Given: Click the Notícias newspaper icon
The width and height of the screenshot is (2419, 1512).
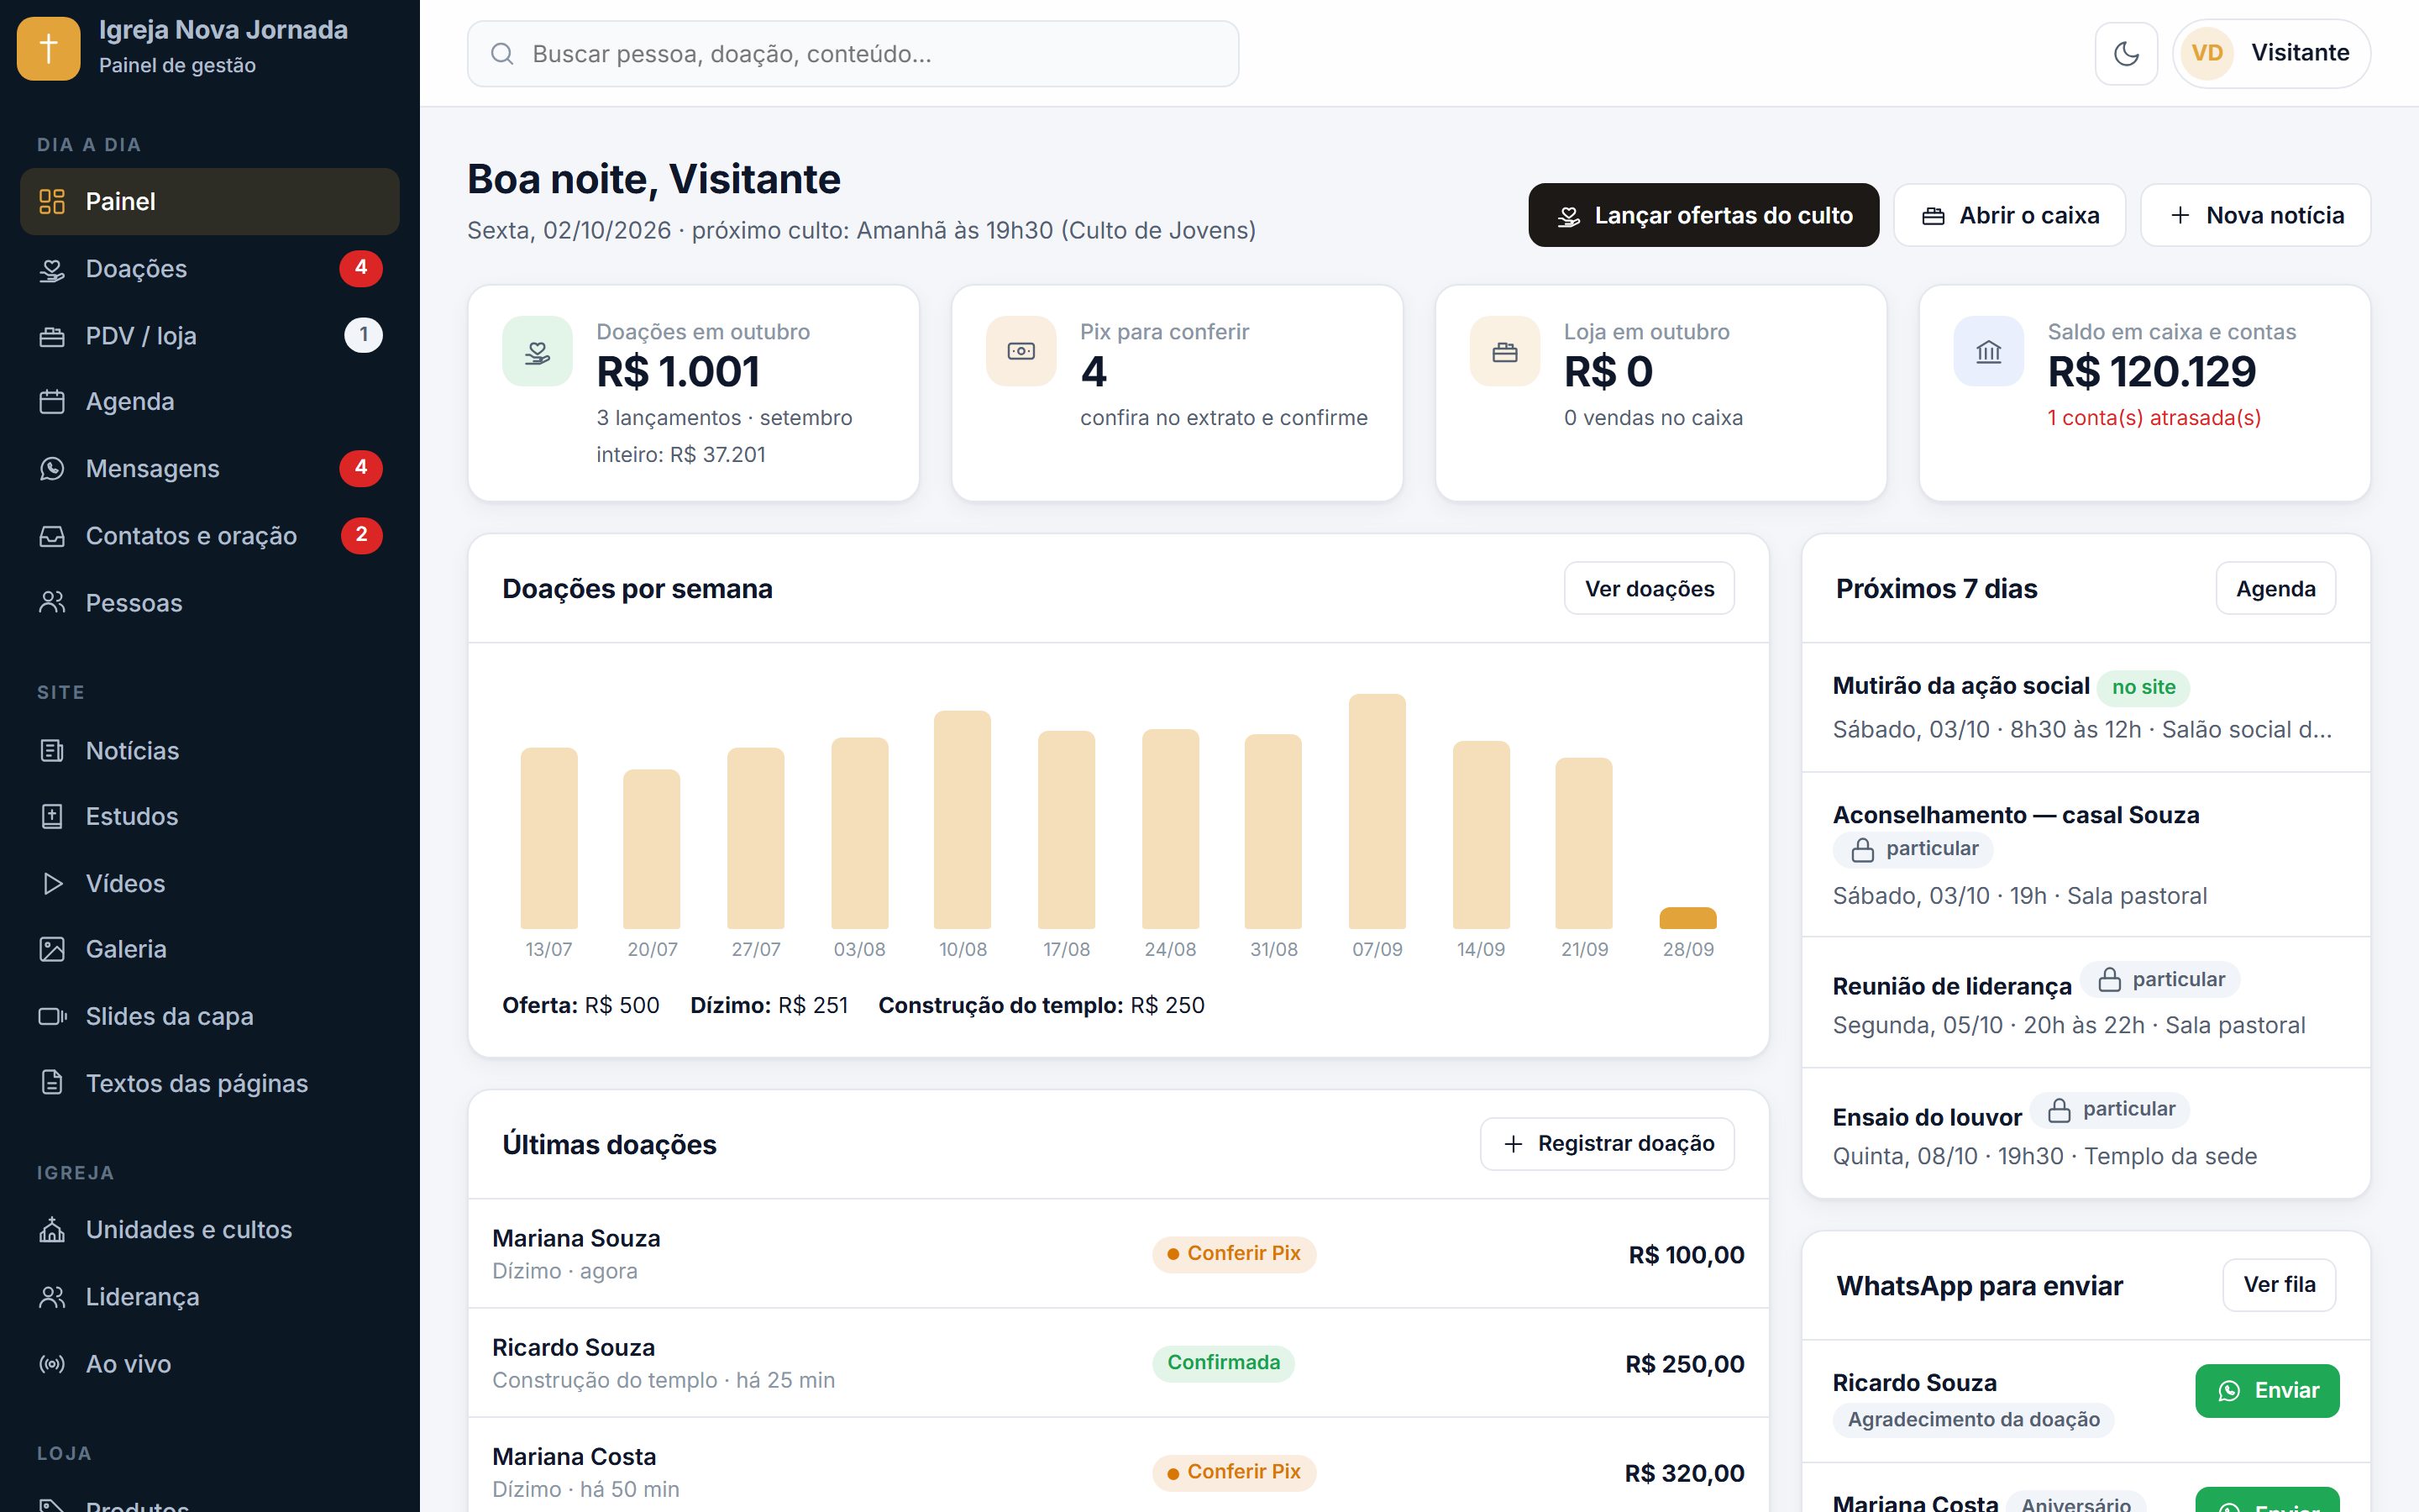Looking at the screenshot, I should pyautogui.click(x=52, y=750).
